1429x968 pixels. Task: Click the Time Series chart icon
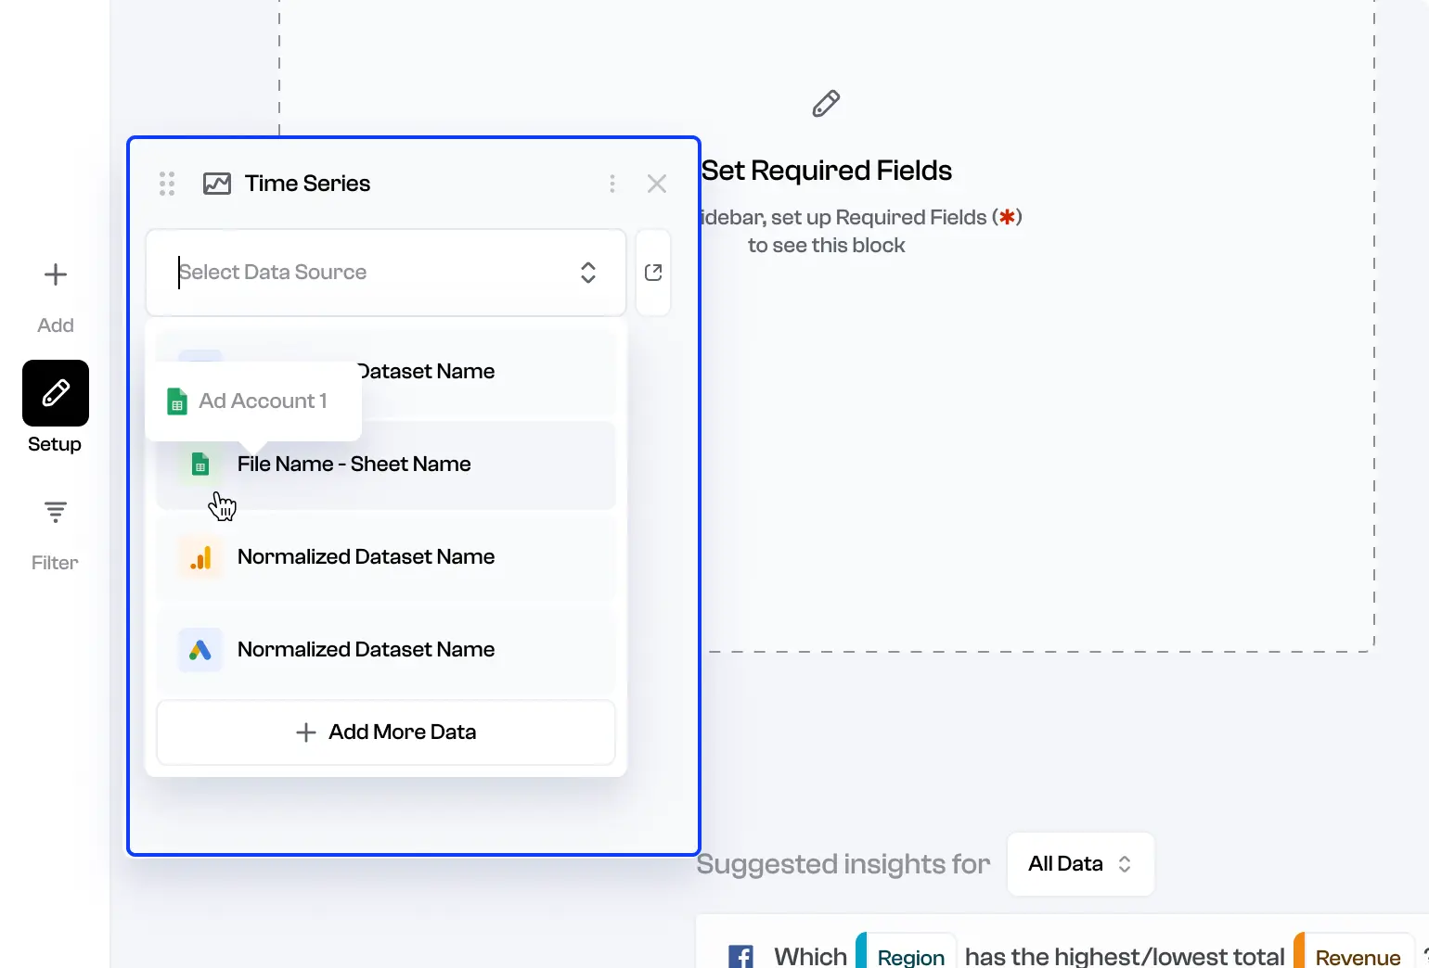(217, 183)
